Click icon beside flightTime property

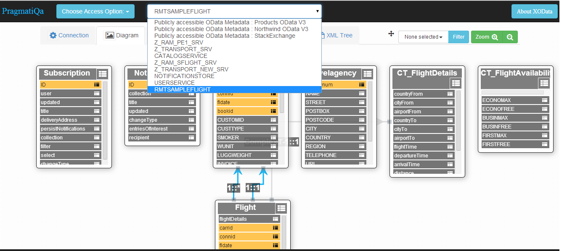(450, 147)
